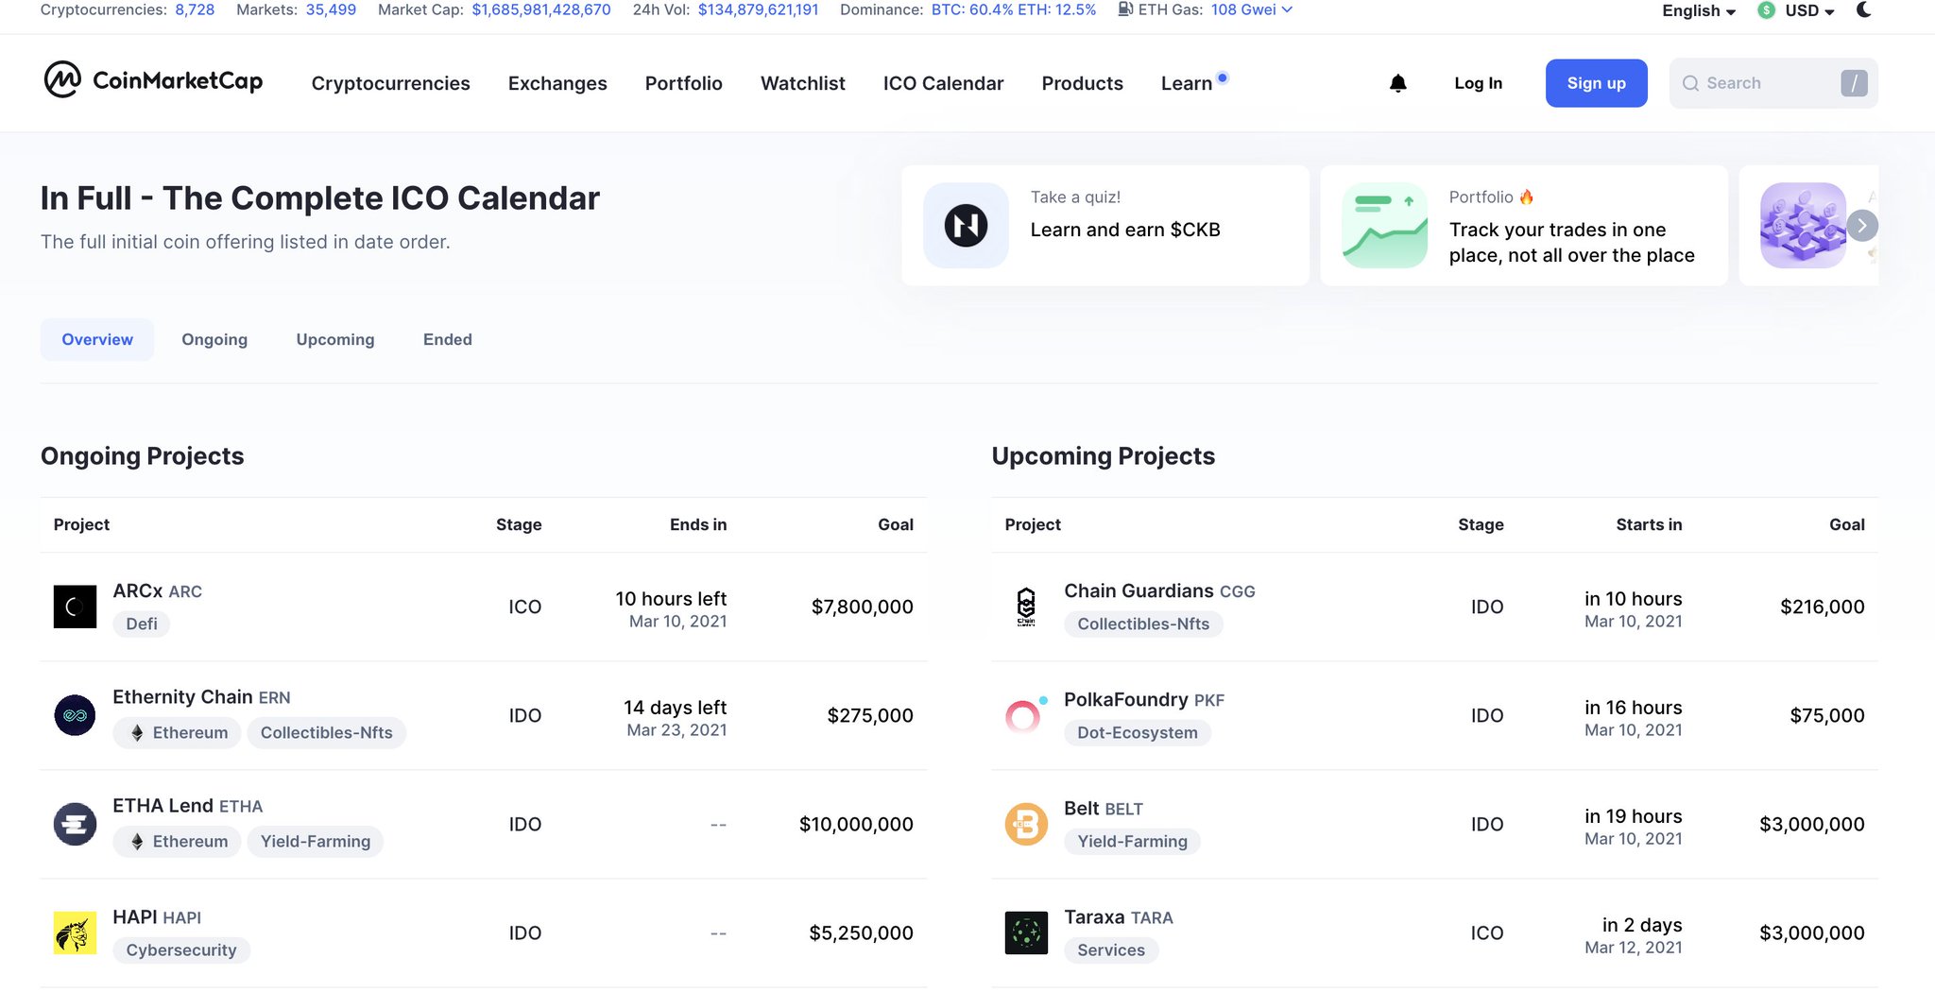Open the Watchlist page
The width and height of the screenshot is (1935, 992).
[x=802, y=83]
